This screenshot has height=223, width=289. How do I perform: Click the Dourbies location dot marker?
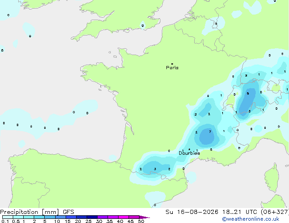pyautogui.click(x=189, y=149)
